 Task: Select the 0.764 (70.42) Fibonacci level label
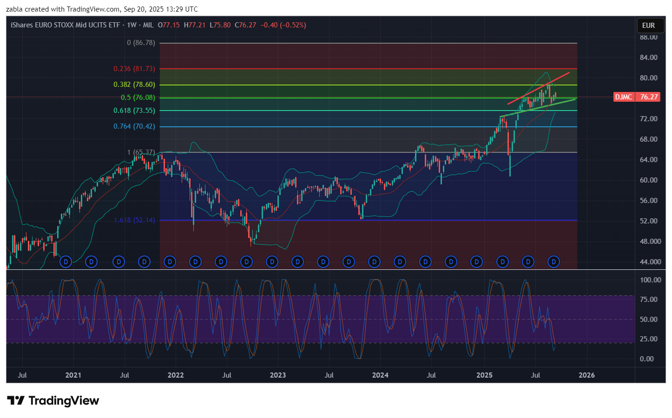pos(134,126)
